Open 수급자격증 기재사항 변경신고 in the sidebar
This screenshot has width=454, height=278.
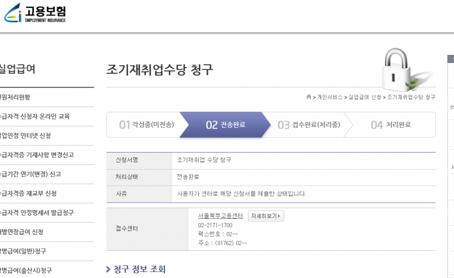(37, 155)
